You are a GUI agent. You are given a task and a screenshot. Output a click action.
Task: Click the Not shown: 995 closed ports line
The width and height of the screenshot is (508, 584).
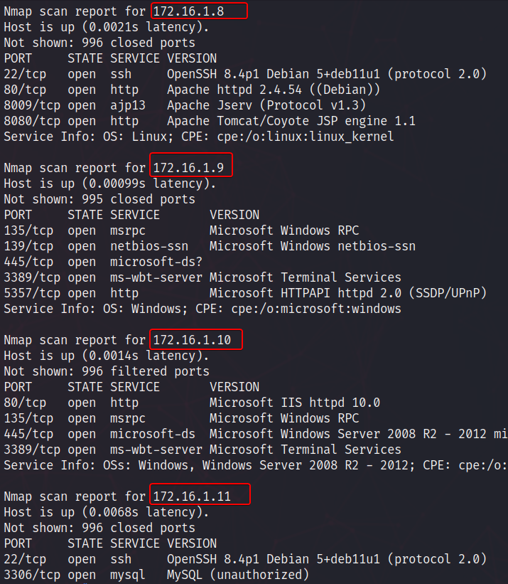99,199
